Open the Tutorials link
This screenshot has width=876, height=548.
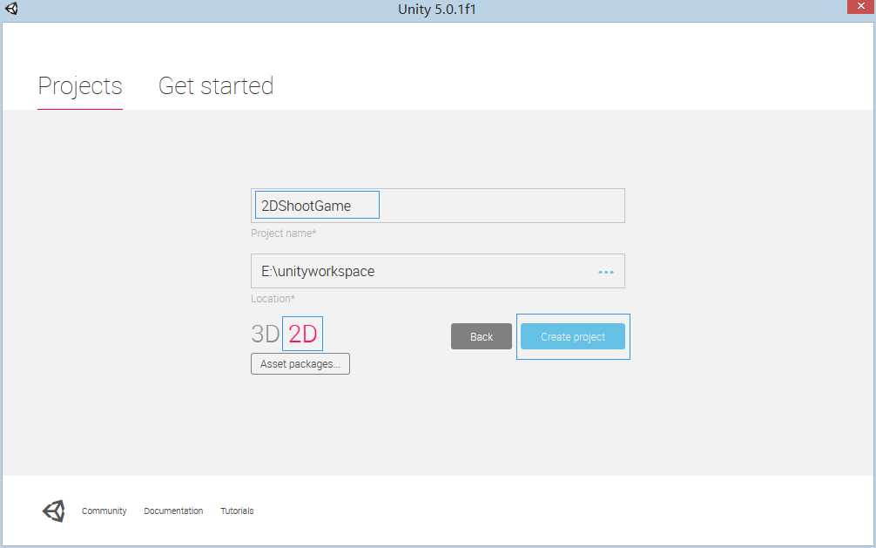click(237, 511)
